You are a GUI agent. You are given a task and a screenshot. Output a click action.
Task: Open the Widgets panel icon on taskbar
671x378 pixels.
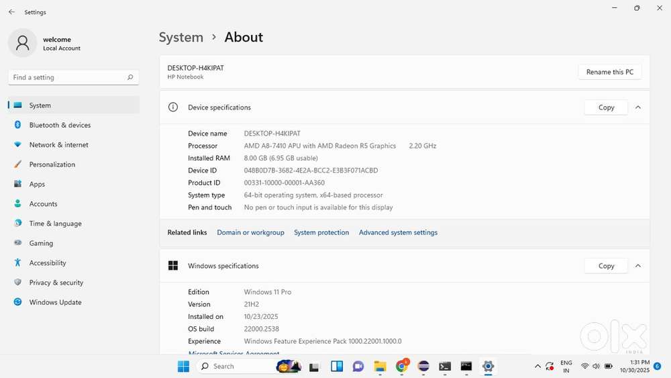(x=337, y=367)
